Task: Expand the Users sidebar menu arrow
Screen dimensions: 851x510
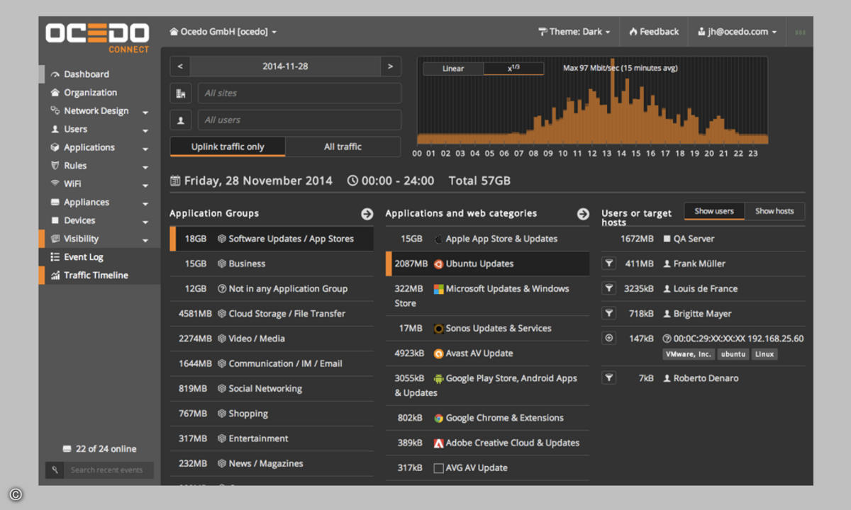Action: (145, 130)
